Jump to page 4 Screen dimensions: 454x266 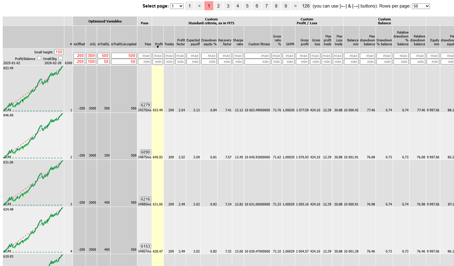(238, 6)
